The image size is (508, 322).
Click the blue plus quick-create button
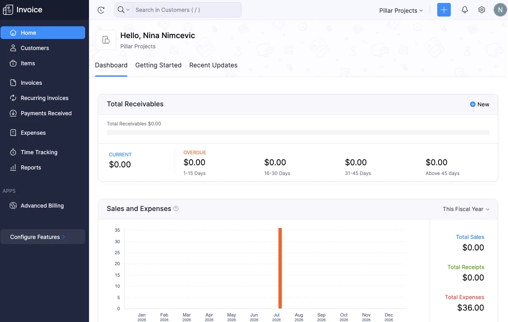(444, 10)
